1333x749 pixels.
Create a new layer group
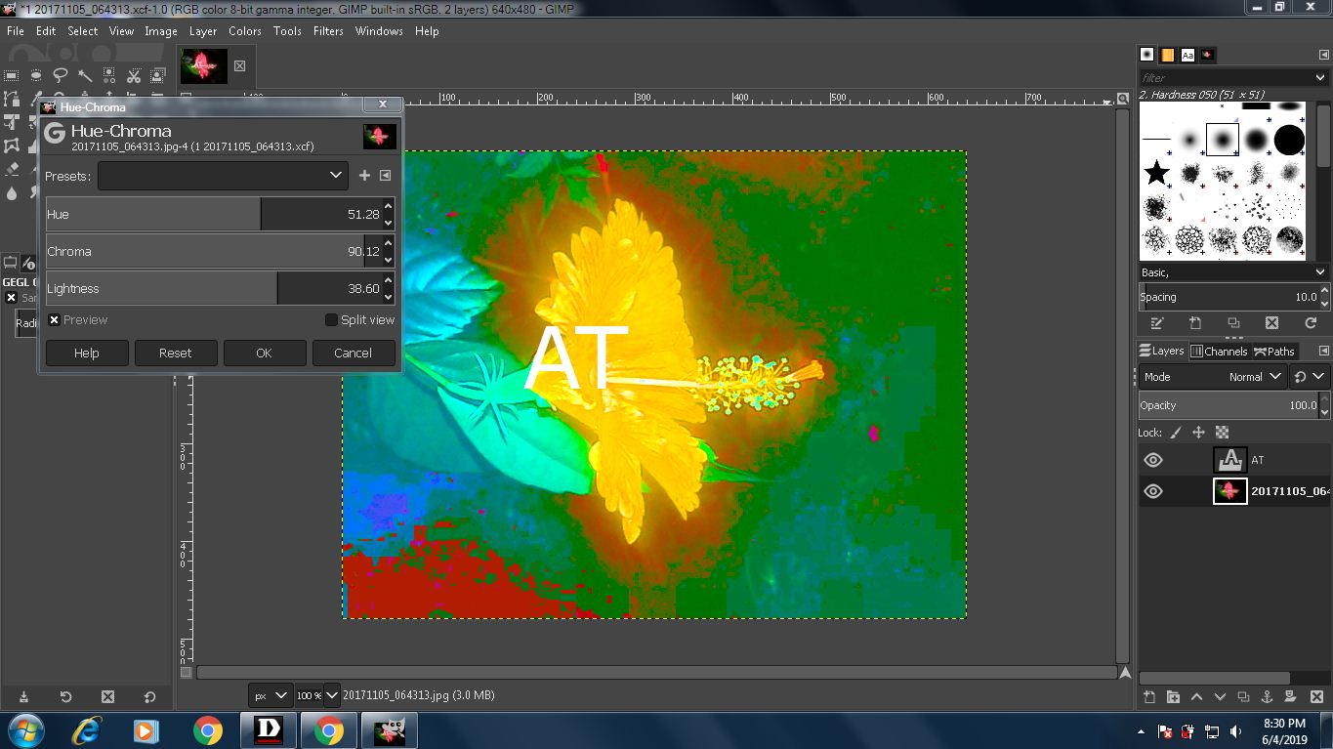pyautogui.click(x=1173, y=697)
